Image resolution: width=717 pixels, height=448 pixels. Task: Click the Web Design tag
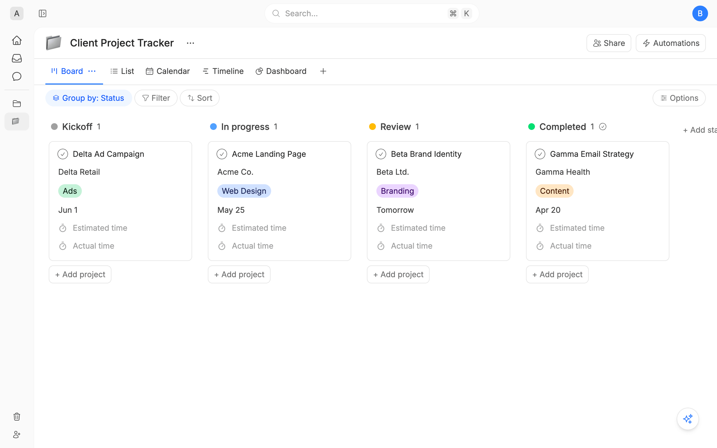click(244, 191)
